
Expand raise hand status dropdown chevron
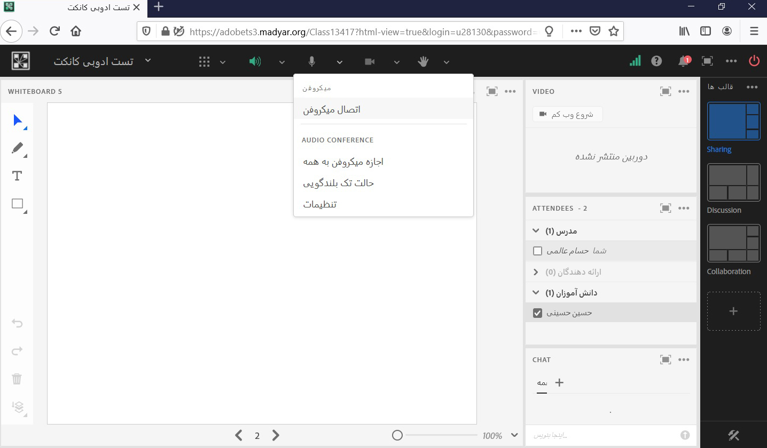[x=446, y=62]
